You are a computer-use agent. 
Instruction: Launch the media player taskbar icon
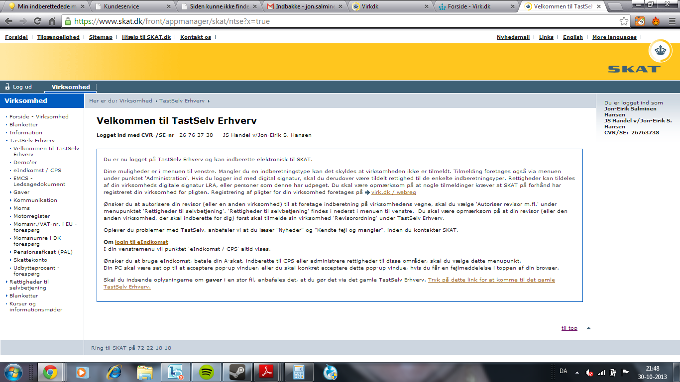(x=81, y=372)
